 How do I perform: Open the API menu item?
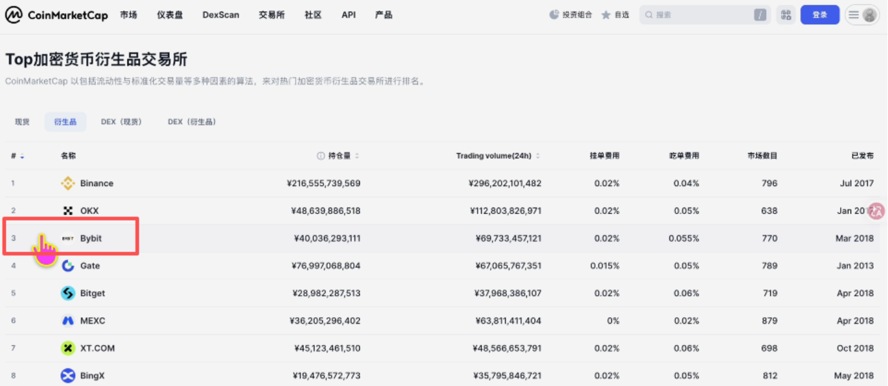[x=349, y=15]
